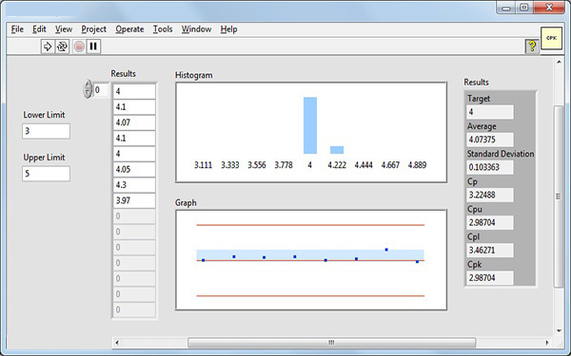Click the Cpk value field under Cpk label
571x356 pixels.
(490, 277)
